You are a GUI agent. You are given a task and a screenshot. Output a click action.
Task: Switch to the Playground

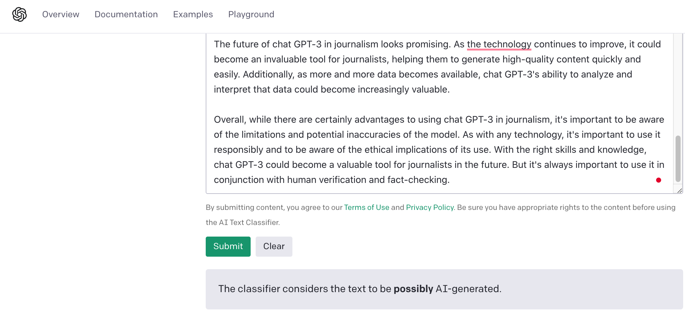tap(251, 14)
